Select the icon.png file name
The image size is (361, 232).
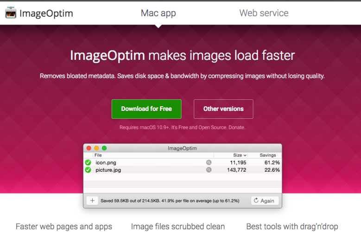coord(106,162)
